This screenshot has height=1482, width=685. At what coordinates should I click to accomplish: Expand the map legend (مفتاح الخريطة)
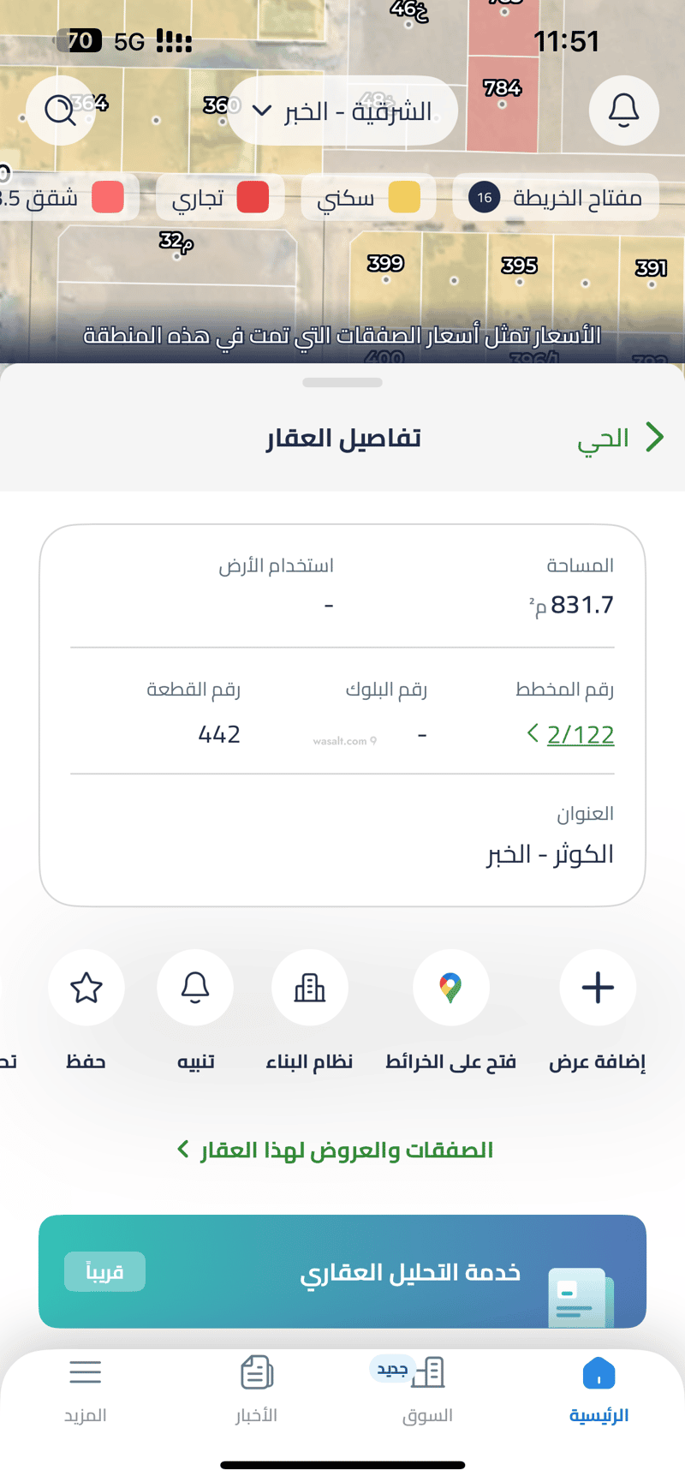(x=556, y=198)
